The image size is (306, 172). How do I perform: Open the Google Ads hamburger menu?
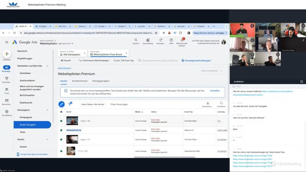pos(7,42)
